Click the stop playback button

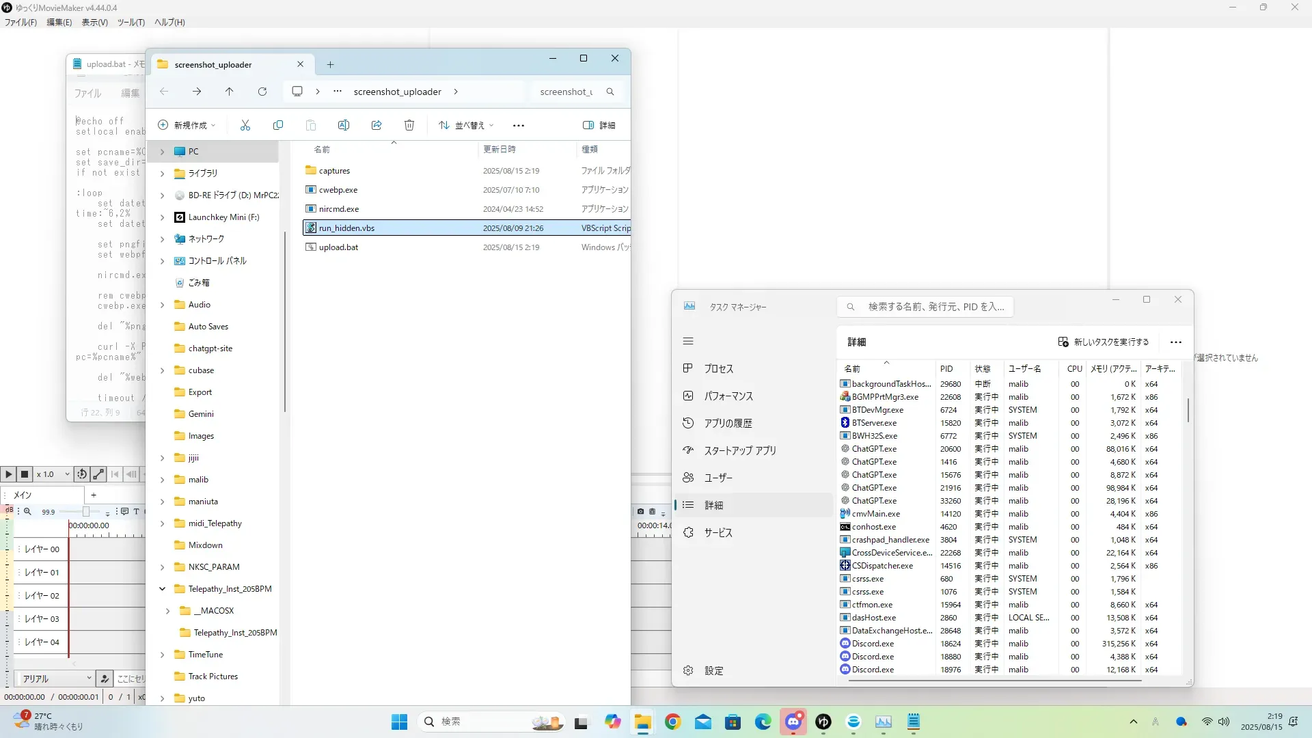tap(25, 474)
